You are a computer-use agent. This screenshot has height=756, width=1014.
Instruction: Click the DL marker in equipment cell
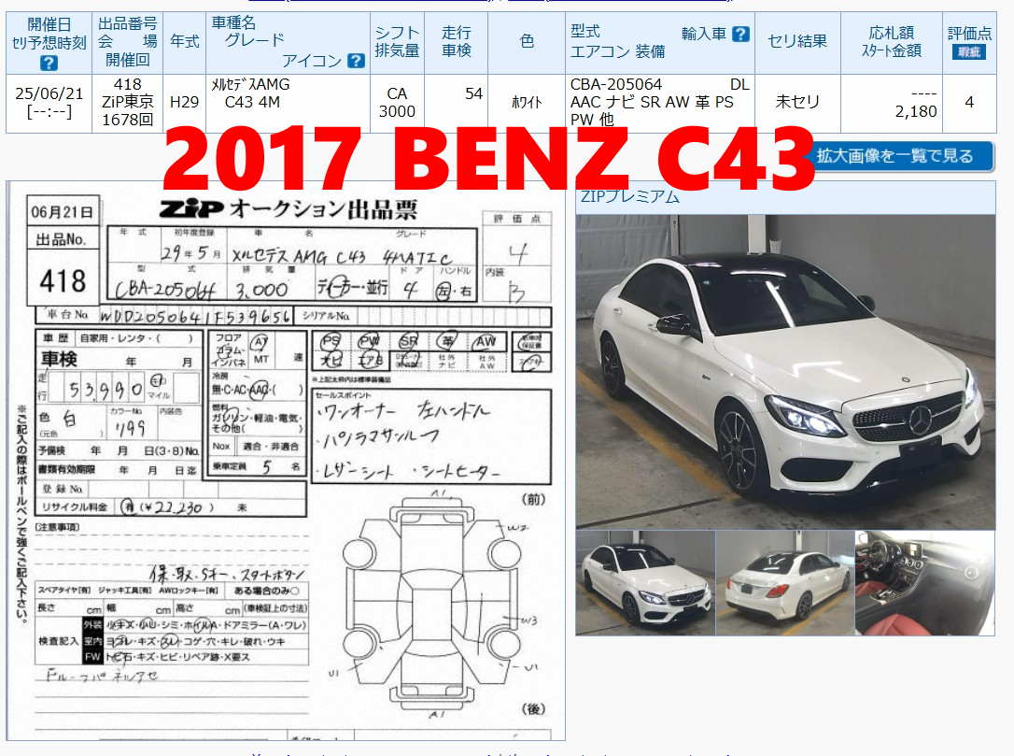click(x=739, y=85)
